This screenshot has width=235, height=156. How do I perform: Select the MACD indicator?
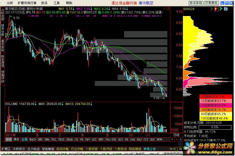tap(33, 139)
